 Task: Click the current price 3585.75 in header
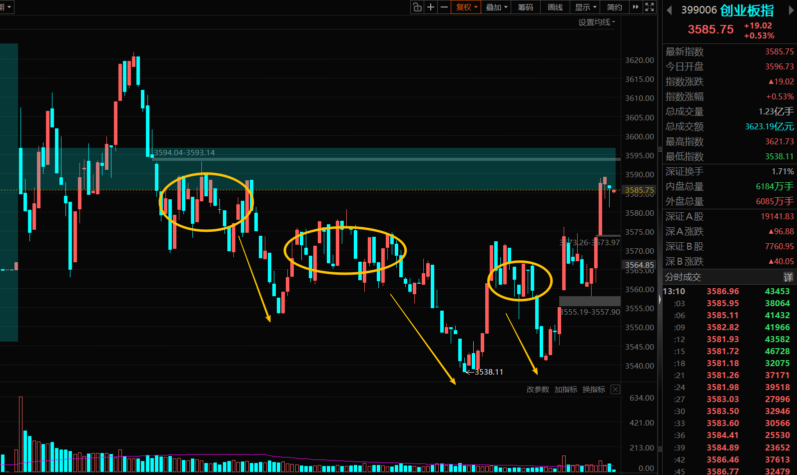[x=711, y=29]
